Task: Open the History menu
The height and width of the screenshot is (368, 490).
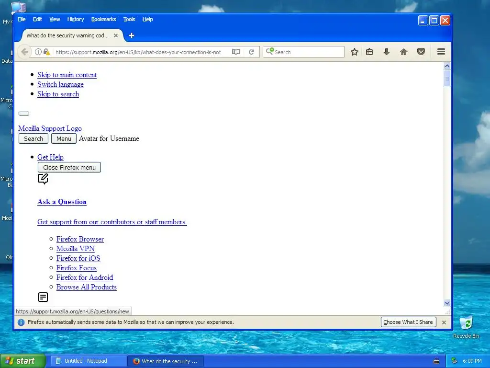Action: 76,19
